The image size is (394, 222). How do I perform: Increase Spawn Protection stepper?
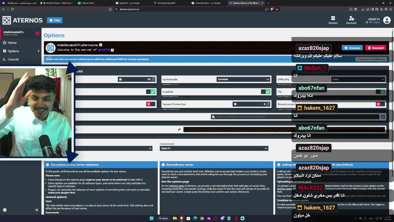[x=269, y=103]
